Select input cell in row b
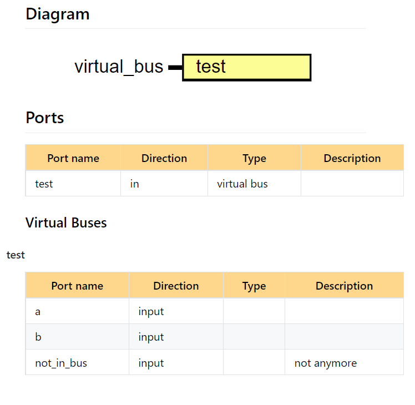The image size is (415, 405). click(176, 337)
